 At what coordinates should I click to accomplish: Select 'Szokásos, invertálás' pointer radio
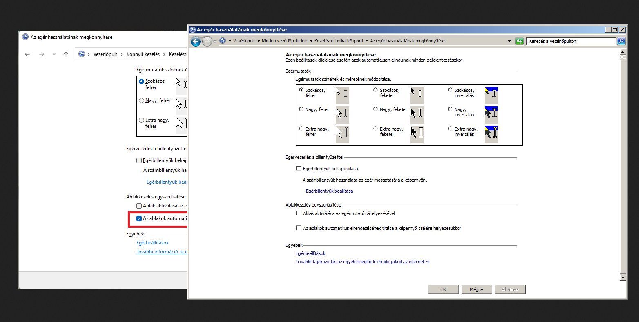[x=450, y=90]
